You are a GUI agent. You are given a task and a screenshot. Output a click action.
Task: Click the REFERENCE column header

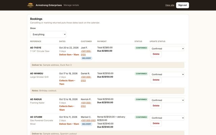[36, 41]
